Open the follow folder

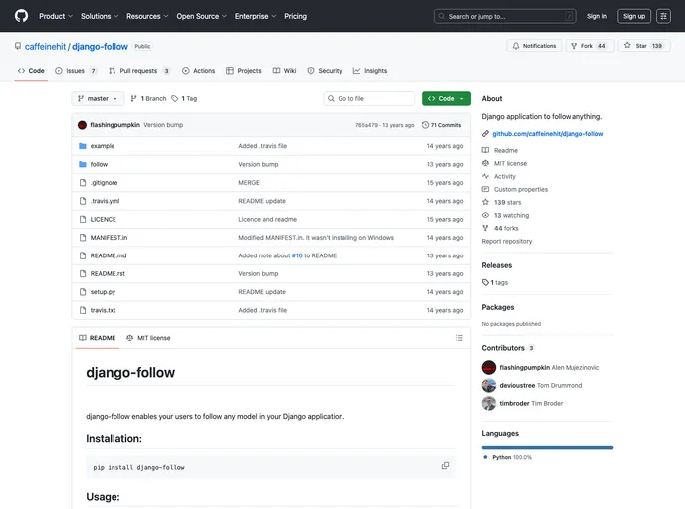coord(99,164)
